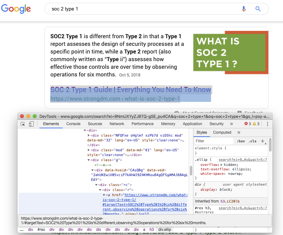Toggle :hov element state panel
283x235 pixels.
[241, 141]
